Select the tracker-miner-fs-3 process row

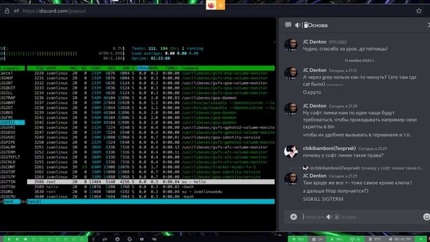click(150, 167)
